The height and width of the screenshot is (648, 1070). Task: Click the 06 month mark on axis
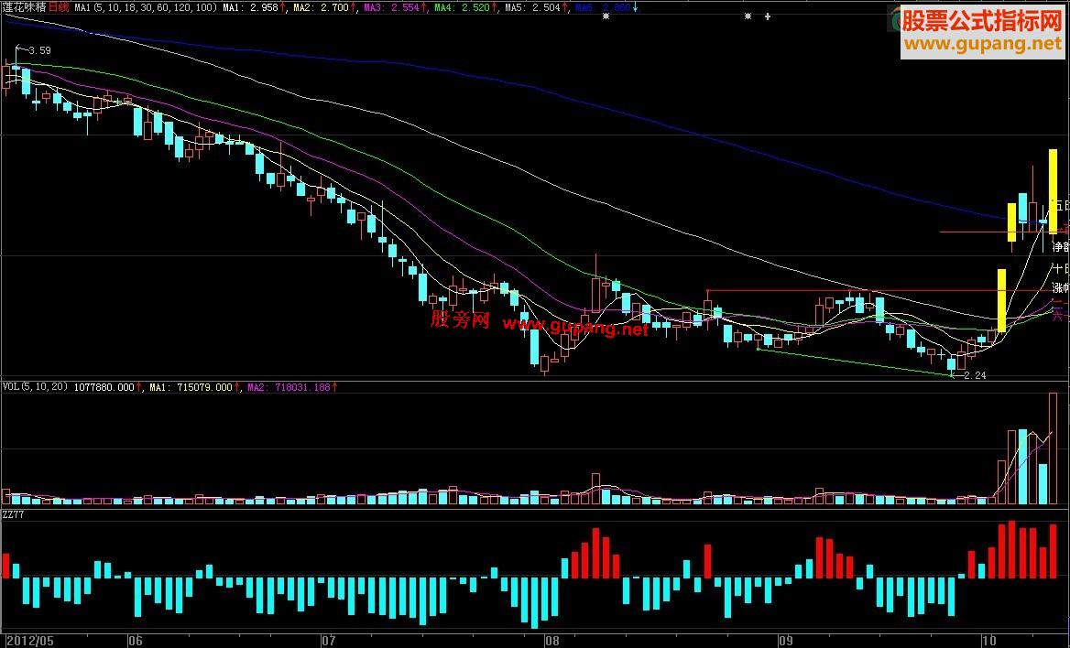[135, 641]
